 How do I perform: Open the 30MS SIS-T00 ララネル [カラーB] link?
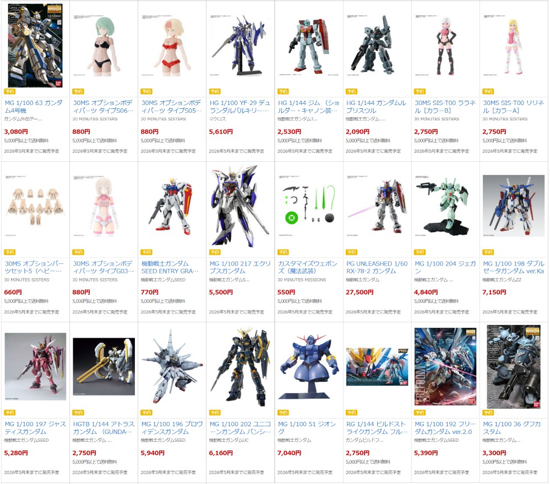tap(445, 107)
